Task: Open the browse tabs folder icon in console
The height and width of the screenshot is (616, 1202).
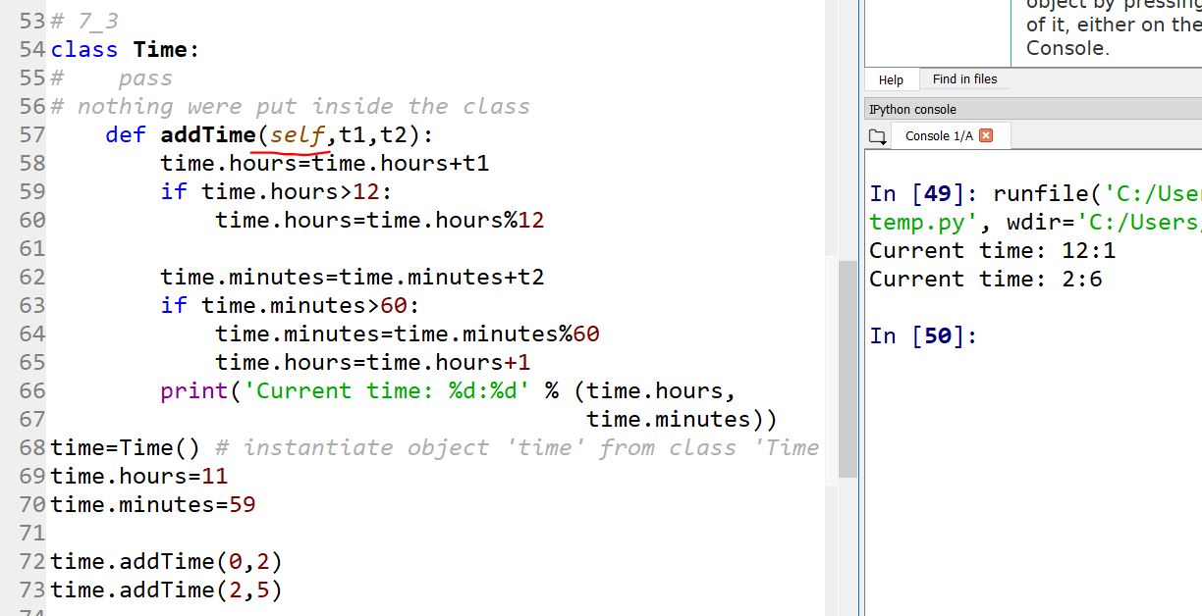Action: pos(877,135)
